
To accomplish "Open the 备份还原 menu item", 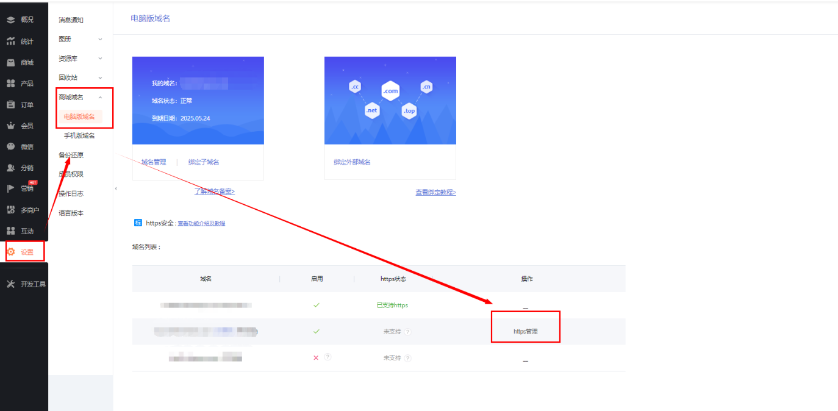I will pyautogui.click(x=71, y=155).
